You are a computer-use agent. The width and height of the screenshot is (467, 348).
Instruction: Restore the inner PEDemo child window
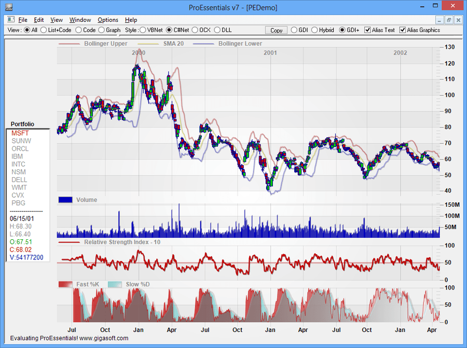pyautogui.click(x=449, y=20)
